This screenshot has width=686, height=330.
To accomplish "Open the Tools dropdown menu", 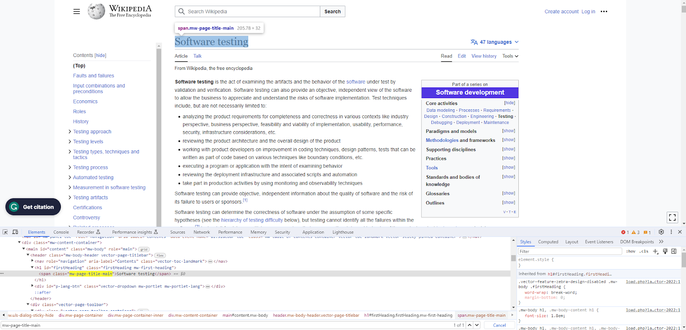I will [510, 56].
